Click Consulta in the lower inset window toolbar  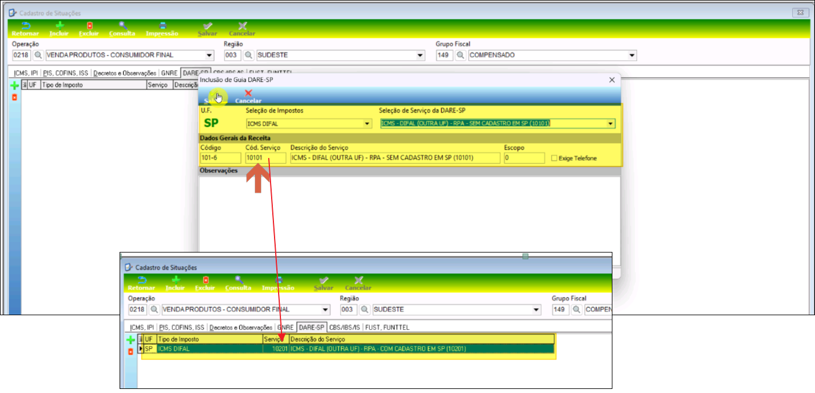coord(238,283)
